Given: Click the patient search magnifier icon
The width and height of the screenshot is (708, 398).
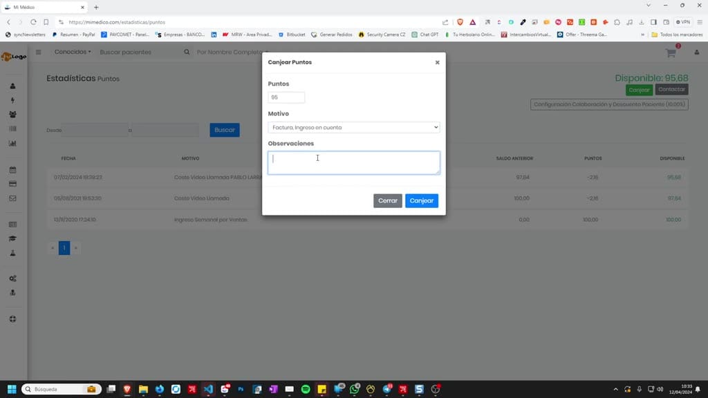Looking at the screenshot, I should [187, 52].
